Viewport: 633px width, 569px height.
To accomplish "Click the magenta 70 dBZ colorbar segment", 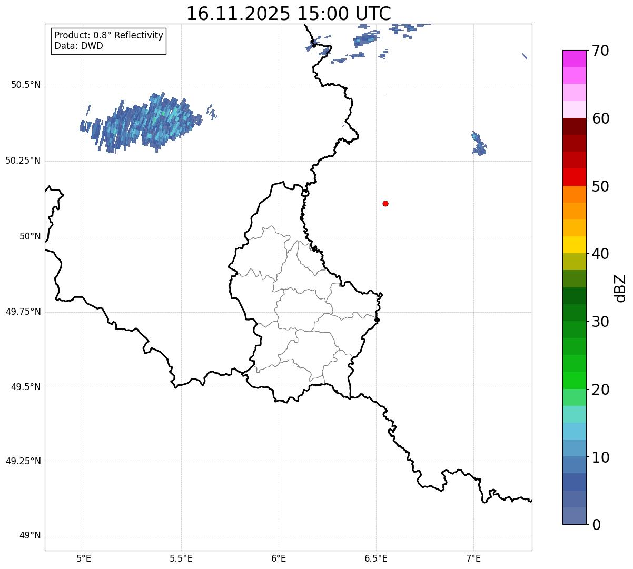I will (575, 58).
